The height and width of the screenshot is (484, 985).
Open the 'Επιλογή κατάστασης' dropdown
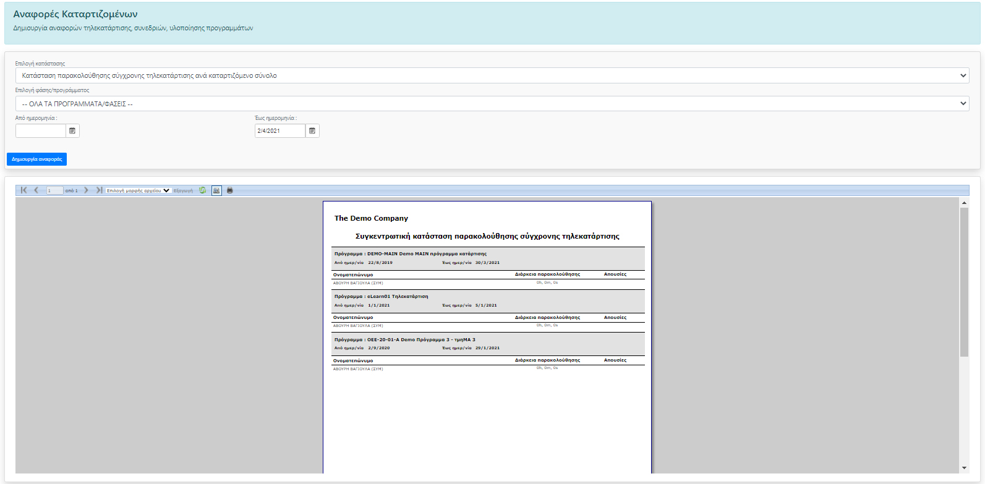point(492,75)
